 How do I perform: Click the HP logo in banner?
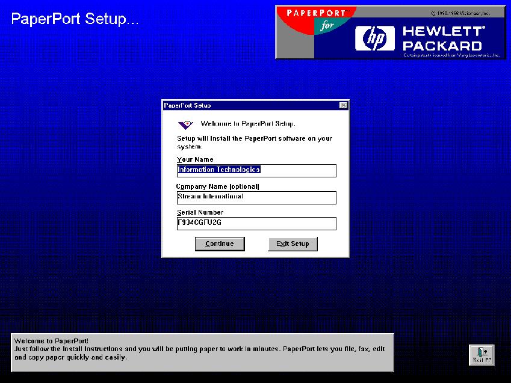click(375, 37)
